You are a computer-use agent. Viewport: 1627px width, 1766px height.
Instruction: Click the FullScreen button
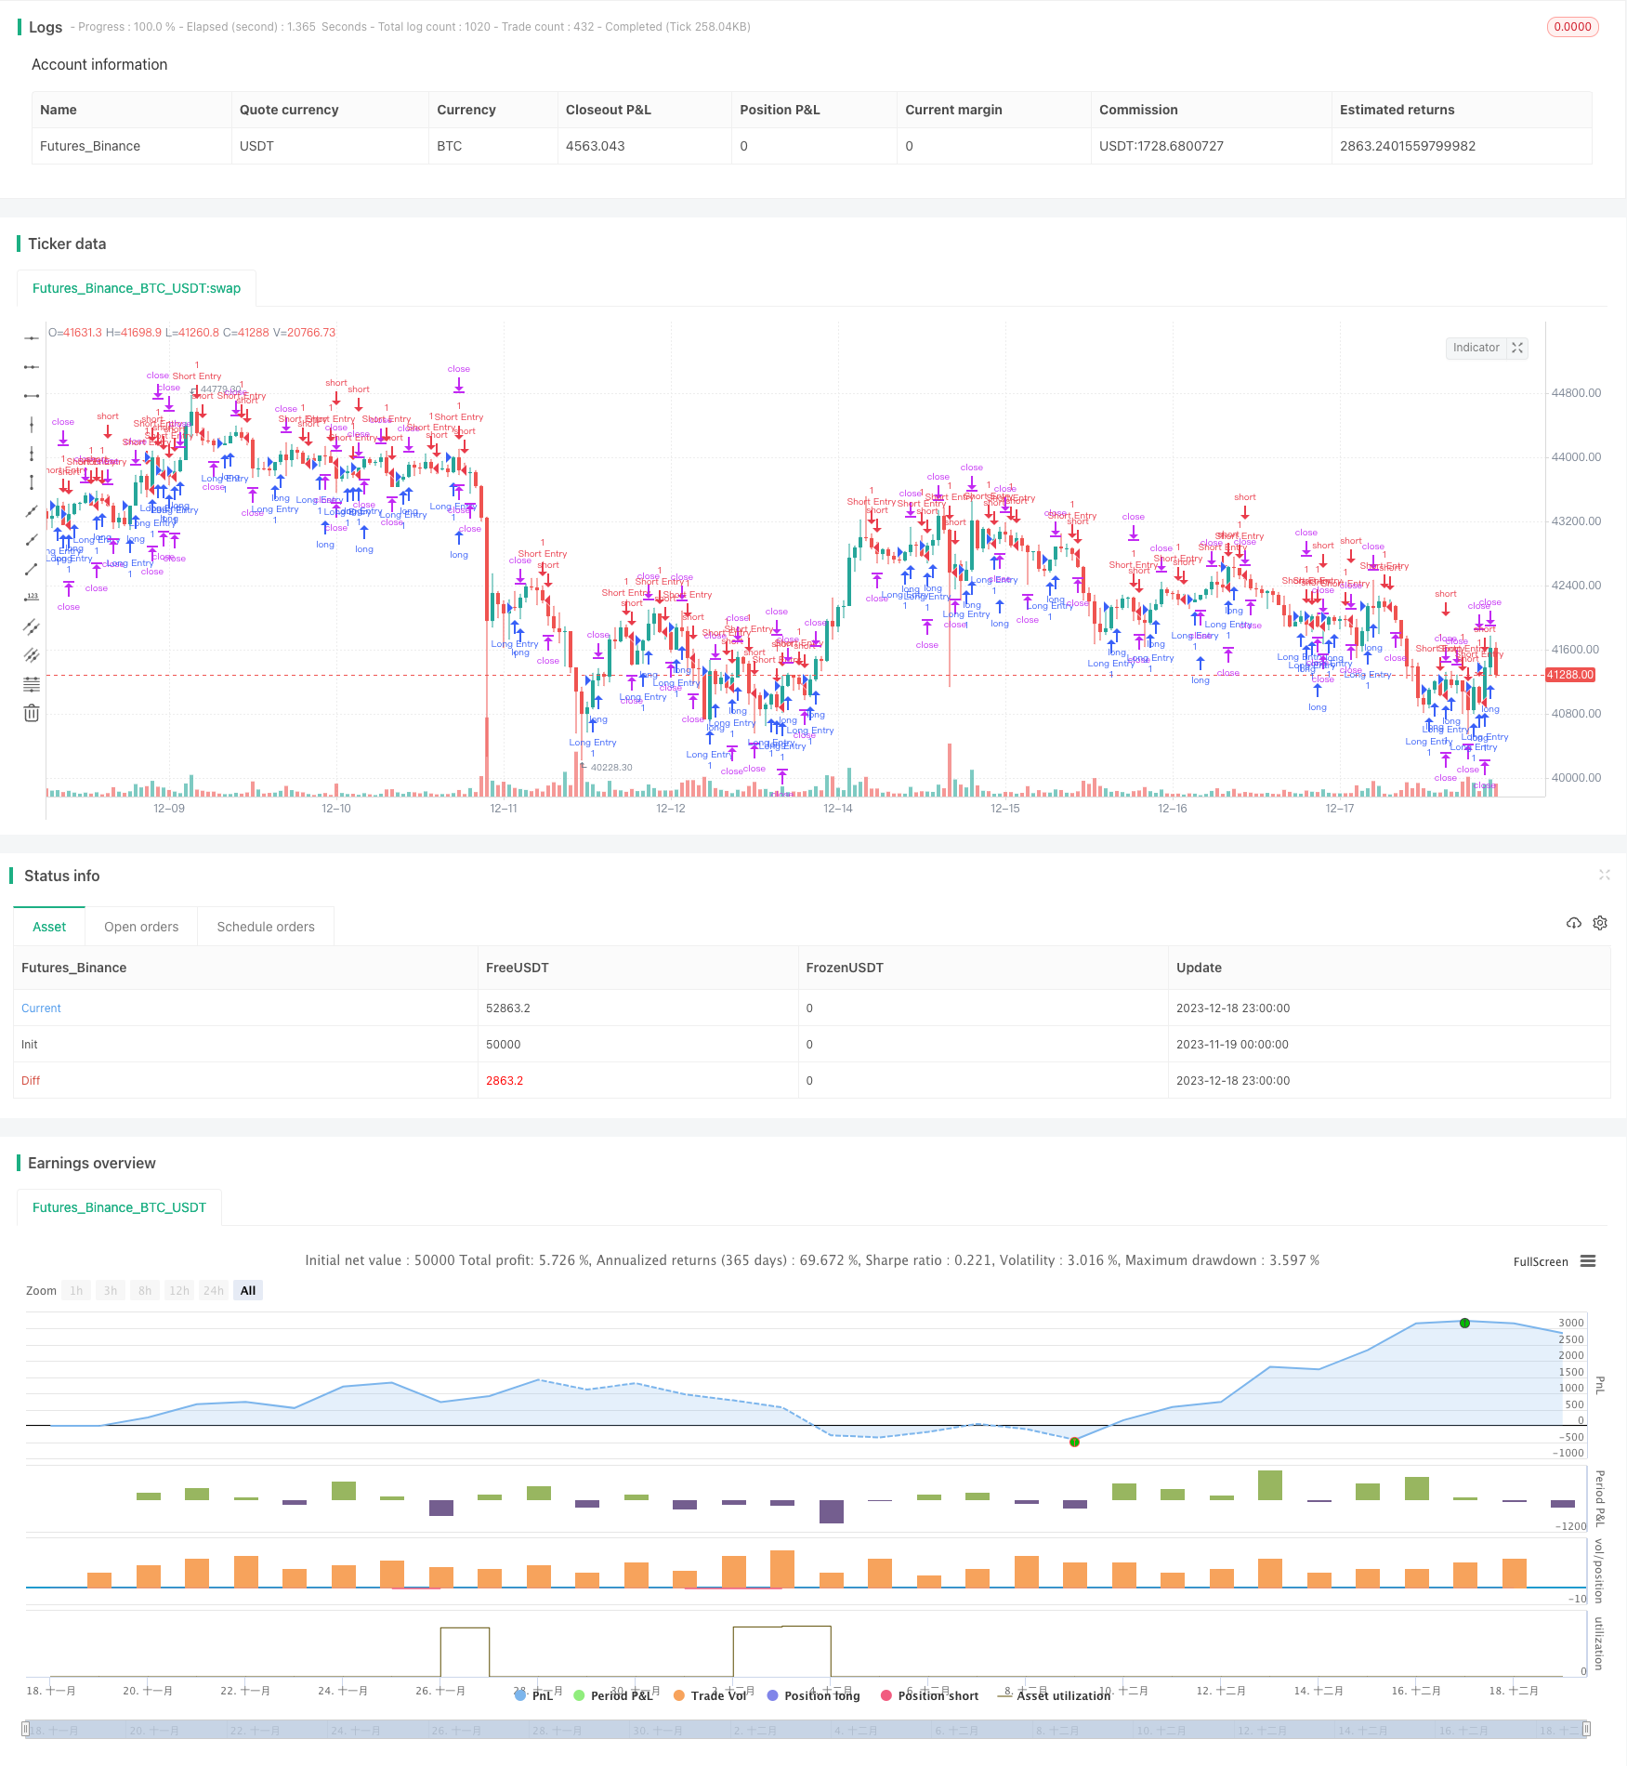coord(1540,1261)
